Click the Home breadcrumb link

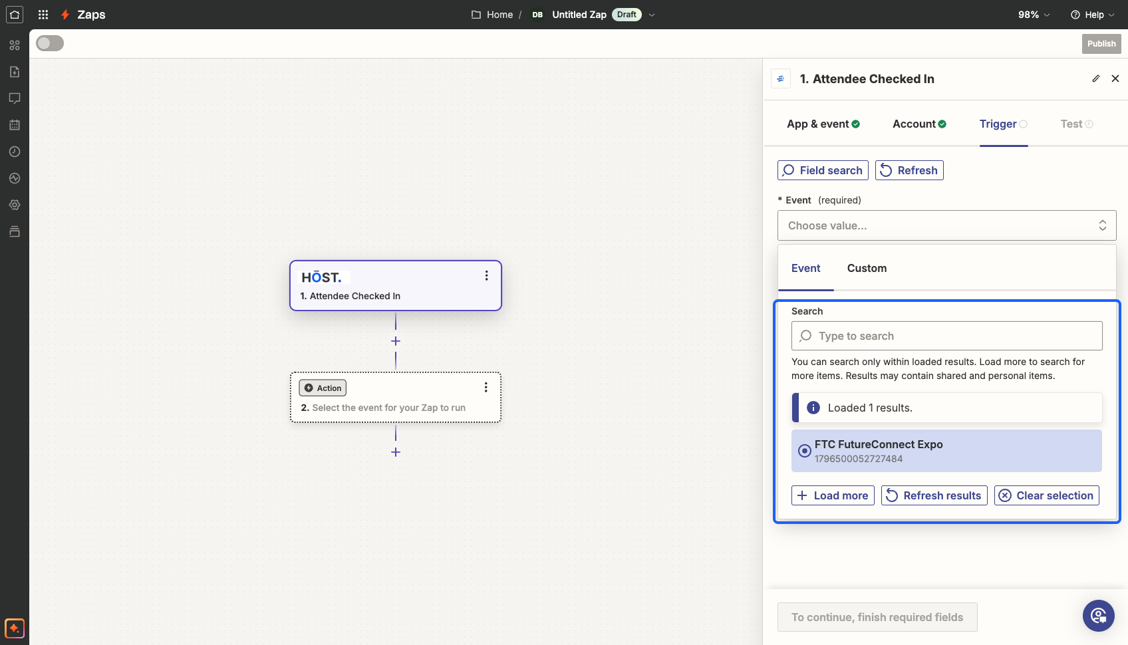[499, 15]
